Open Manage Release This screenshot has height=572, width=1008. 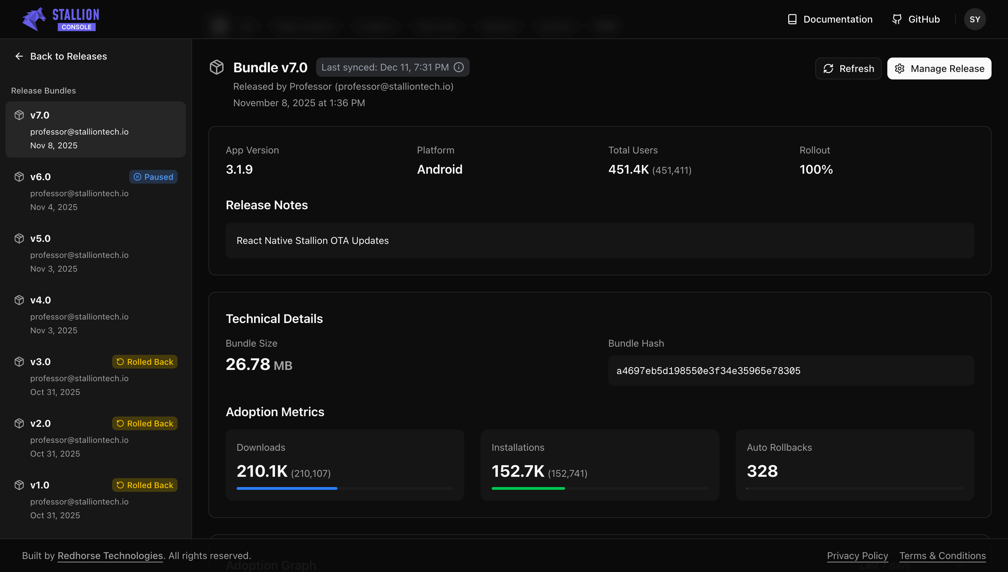(x=939, y=69)
